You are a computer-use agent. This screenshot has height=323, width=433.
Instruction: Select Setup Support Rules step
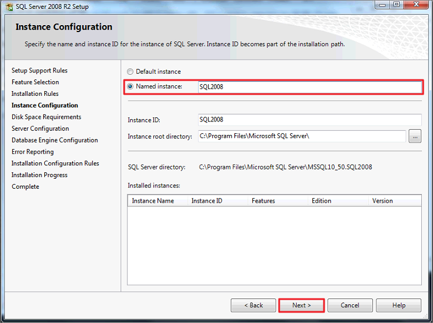tap(40, 71)
